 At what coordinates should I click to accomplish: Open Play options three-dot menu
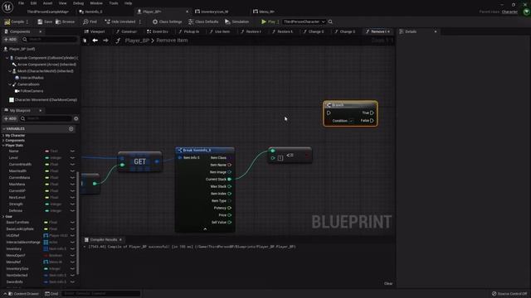[x=278, y=22]
